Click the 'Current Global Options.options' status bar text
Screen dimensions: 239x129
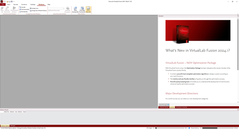pos(23,128)
